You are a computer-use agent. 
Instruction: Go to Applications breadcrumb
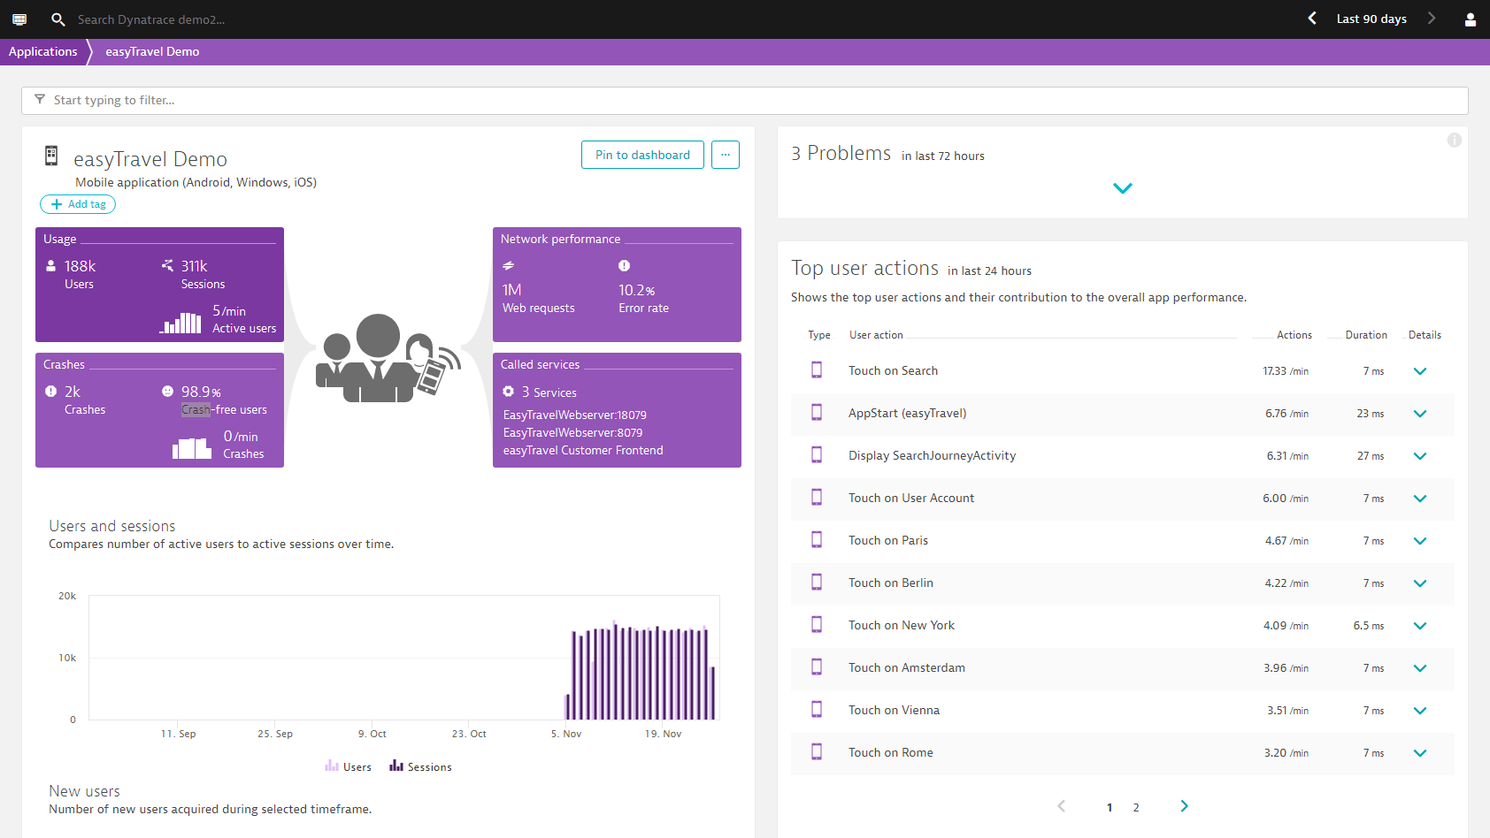pos(43,51)
